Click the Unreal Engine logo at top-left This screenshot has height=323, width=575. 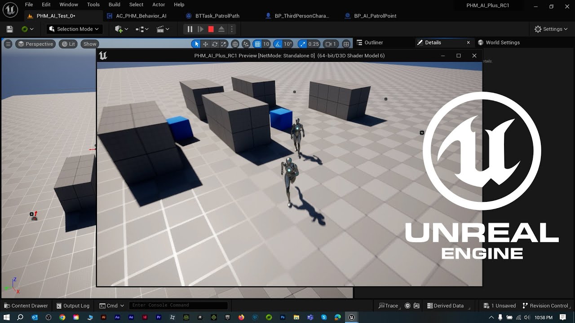tap(10, 9)
